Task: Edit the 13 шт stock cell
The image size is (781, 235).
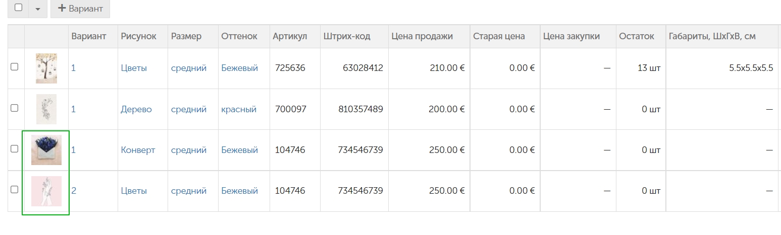Action: tap(640, 68)
